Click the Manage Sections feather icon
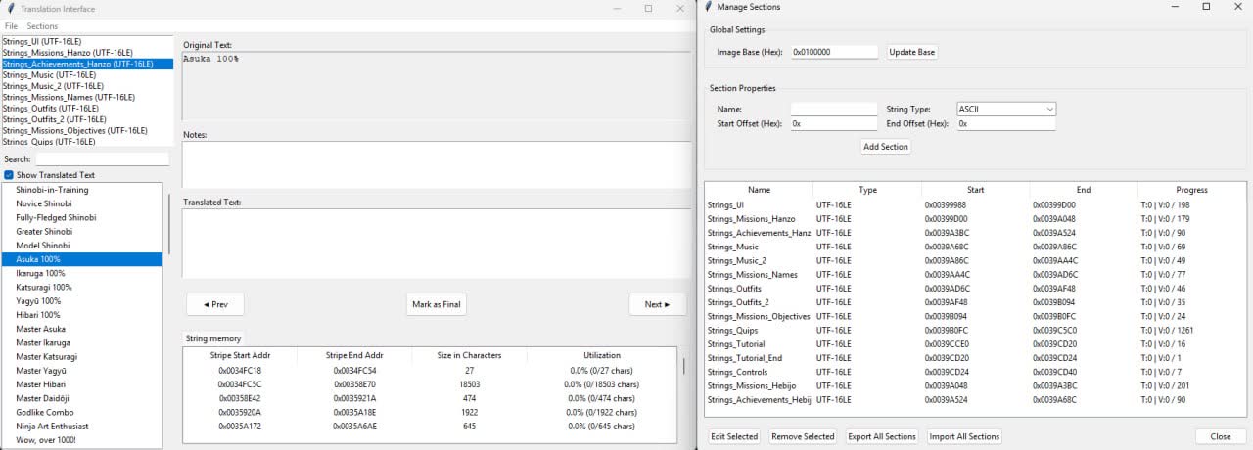 coord(709,7)
